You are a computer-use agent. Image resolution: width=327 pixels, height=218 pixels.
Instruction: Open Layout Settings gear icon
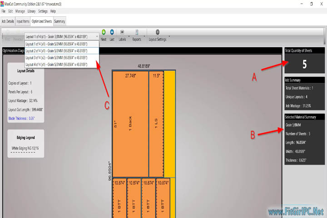(158, 32)
